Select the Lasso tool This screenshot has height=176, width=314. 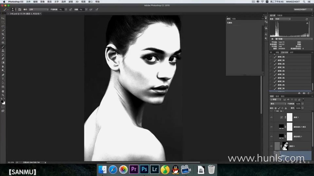[3, 26]
